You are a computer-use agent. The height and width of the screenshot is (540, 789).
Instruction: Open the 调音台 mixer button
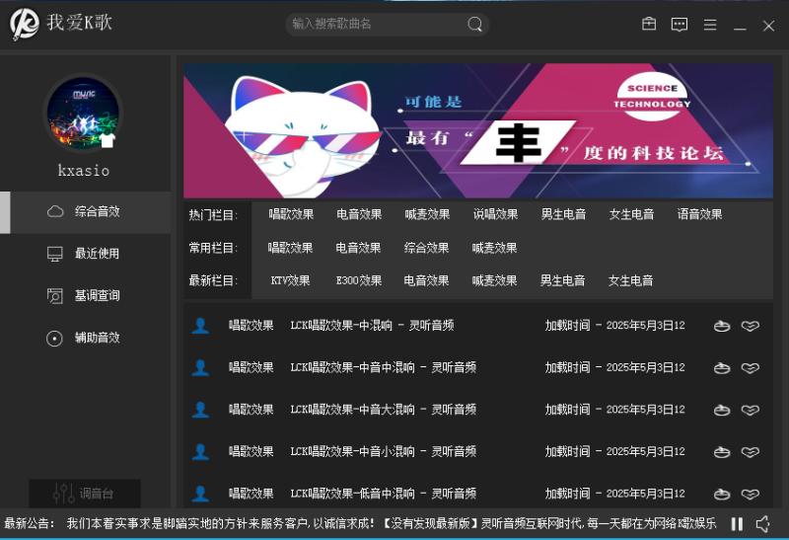point(85,494)
